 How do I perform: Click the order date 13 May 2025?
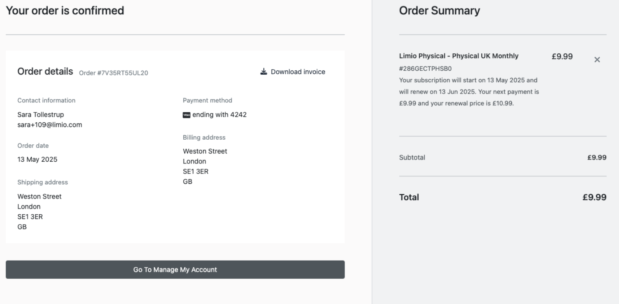coord(37,159)
